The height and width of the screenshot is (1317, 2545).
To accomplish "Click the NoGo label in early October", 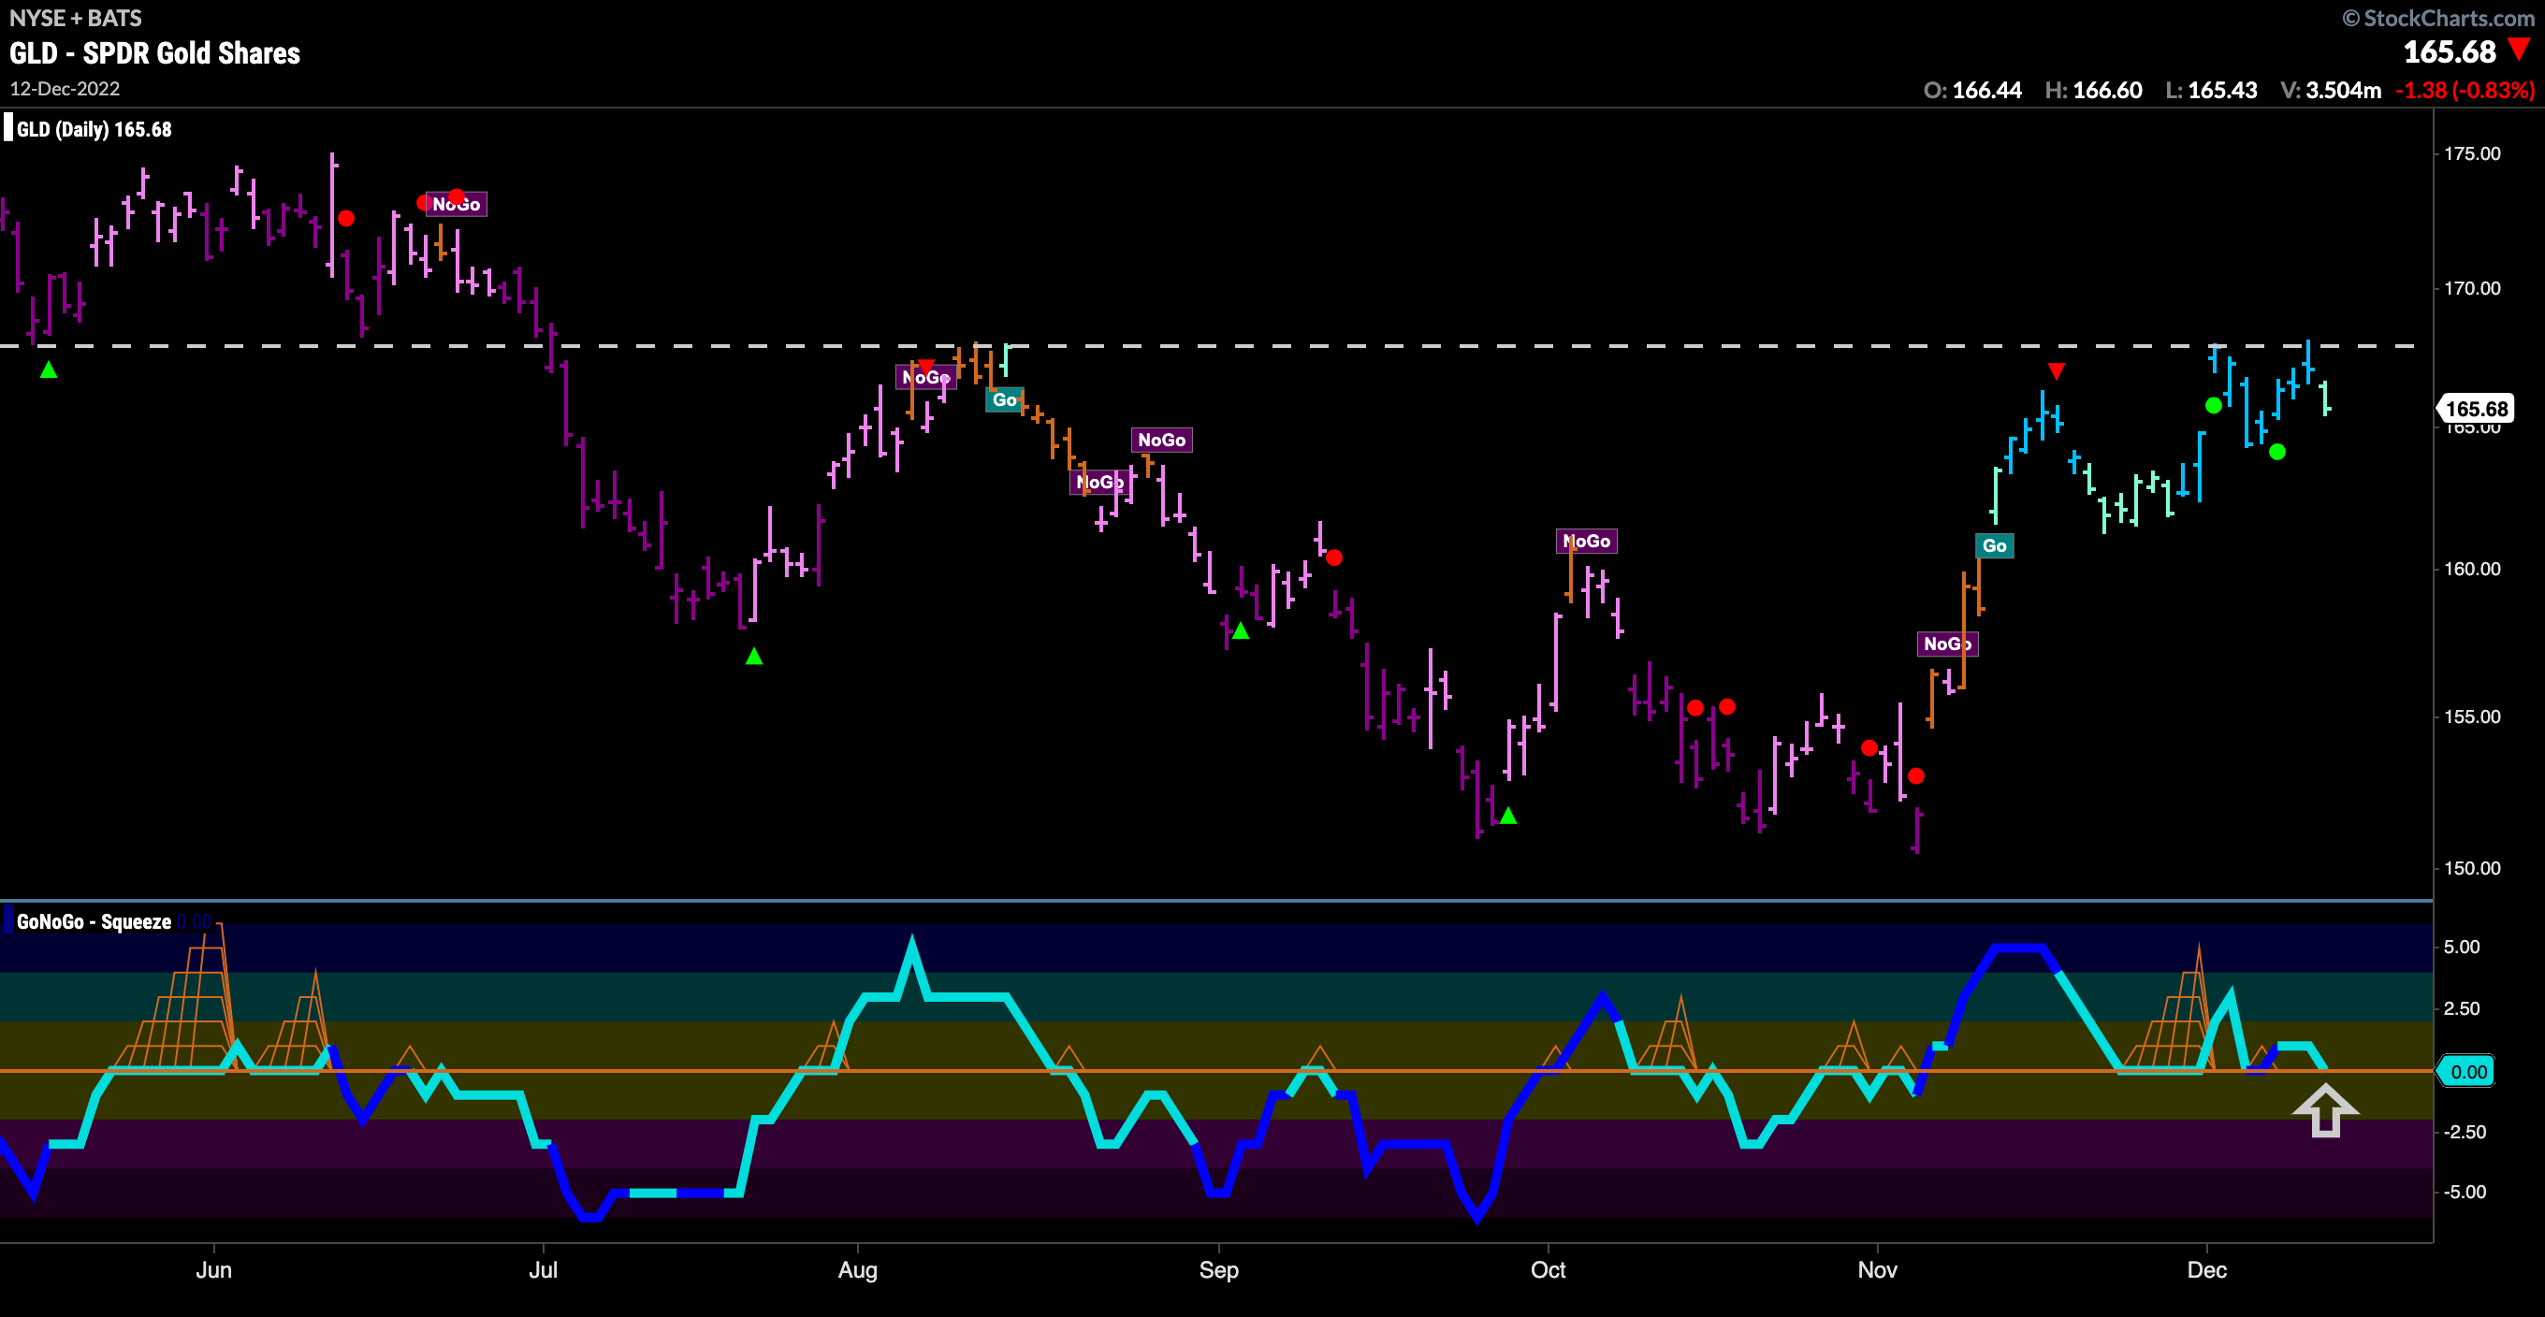I will coord(1587,542).
